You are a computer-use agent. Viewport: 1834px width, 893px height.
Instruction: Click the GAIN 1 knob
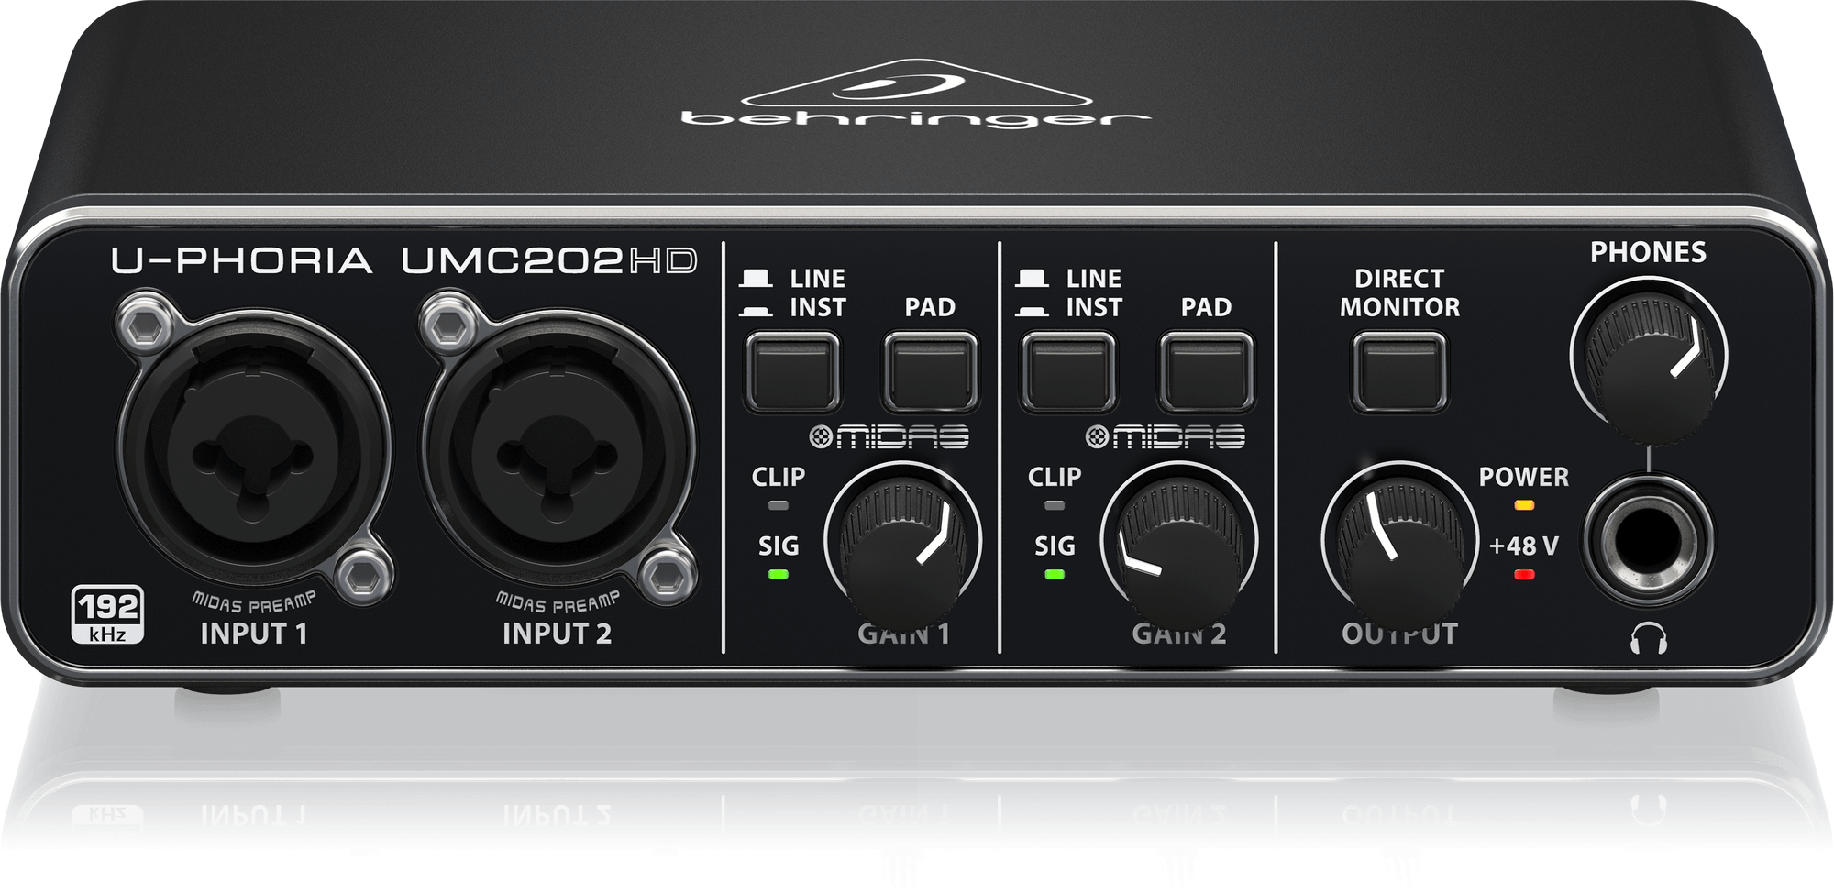click(x=902, y=546)
